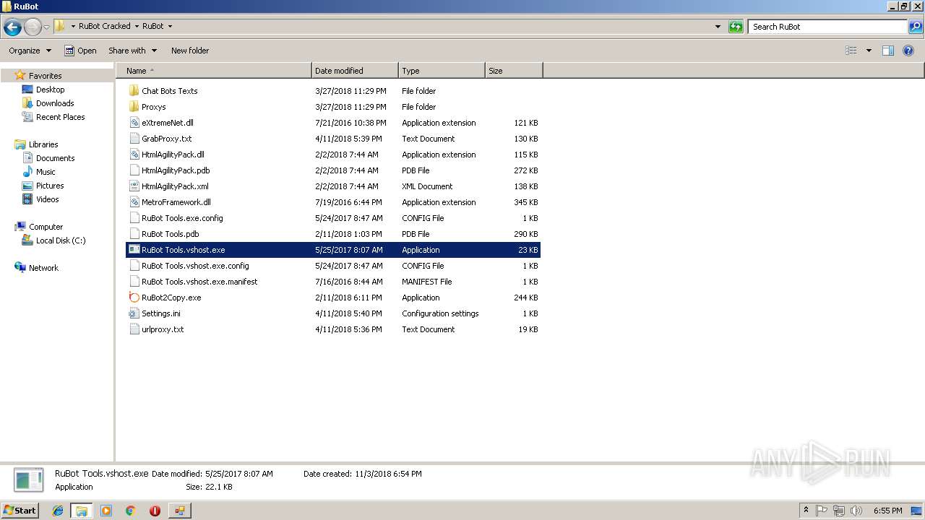Click the Forward navigation arrow
Viewport: 925px width, 520px height.
point(33,27)
